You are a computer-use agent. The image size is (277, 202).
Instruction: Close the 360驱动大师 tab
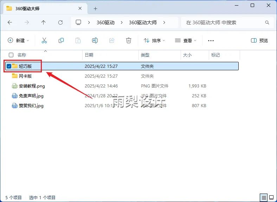[x=80, y=8]
